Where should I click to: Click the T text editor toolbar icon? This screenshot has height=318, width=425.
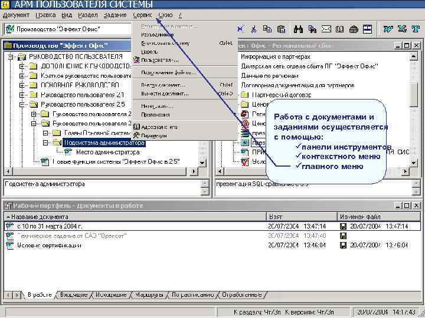pyautogui.click(x=416, y=29)
